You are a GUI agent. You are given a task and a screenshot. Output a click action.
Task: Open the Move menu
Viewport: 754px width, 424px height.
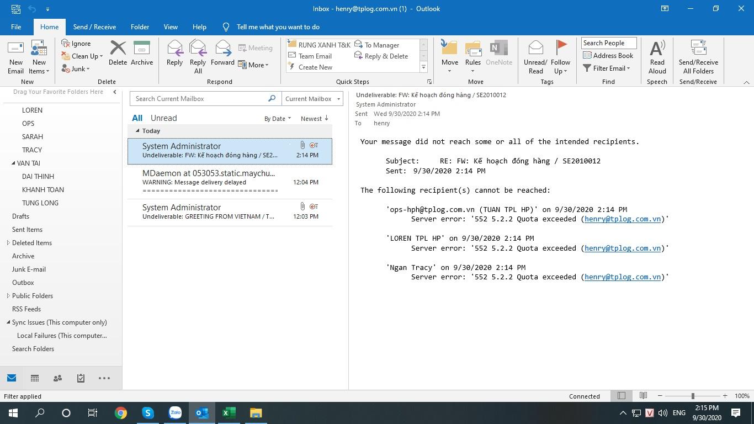(449, 57)
